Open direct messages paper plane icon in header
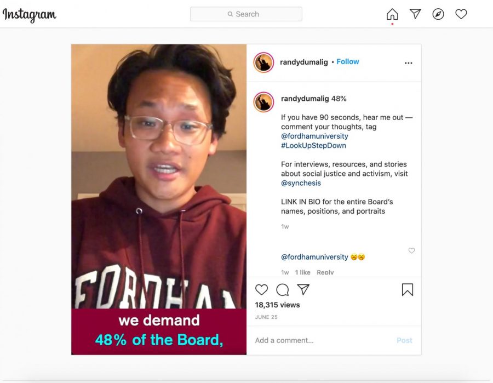This screenshot has height=383, width=493. (415, 14)
